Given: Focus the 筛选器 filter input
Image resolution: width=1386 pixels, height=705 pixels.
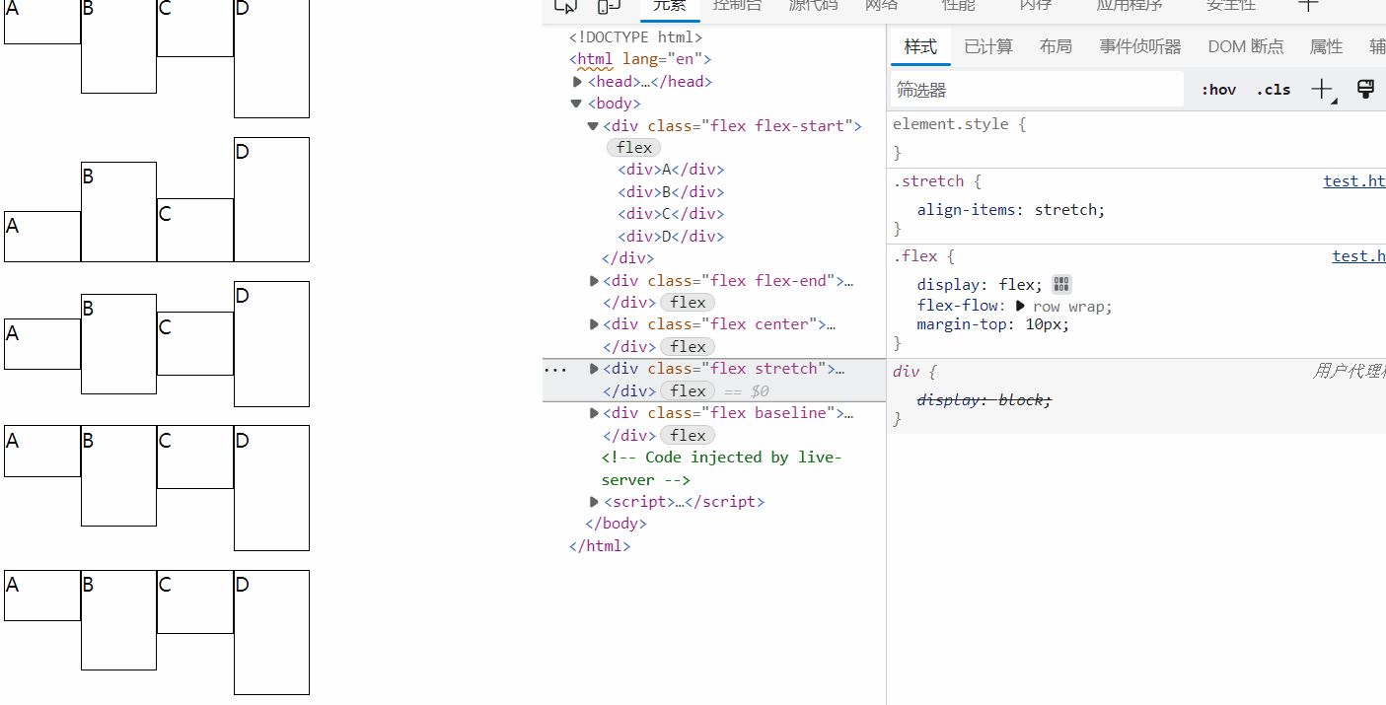Looking at the screenshot, I should pos(1037,90).
